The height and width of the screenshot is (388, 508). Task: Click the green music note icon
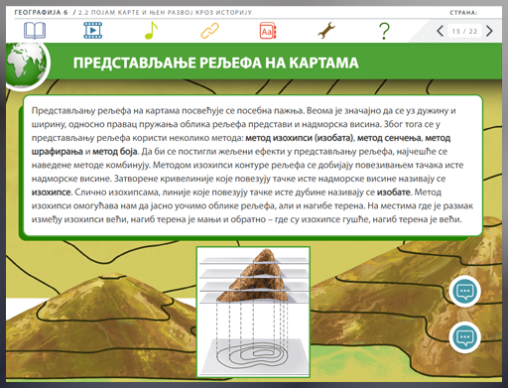(x=151, y=31)
